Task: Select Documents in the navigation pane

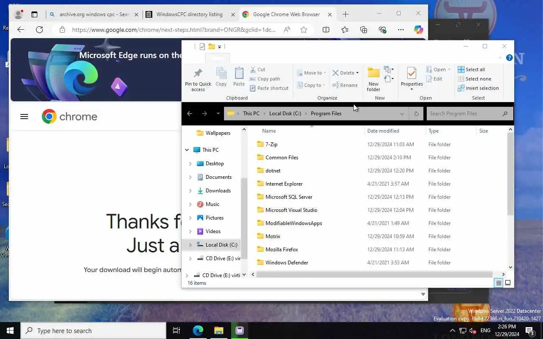Action: [218, 177]
